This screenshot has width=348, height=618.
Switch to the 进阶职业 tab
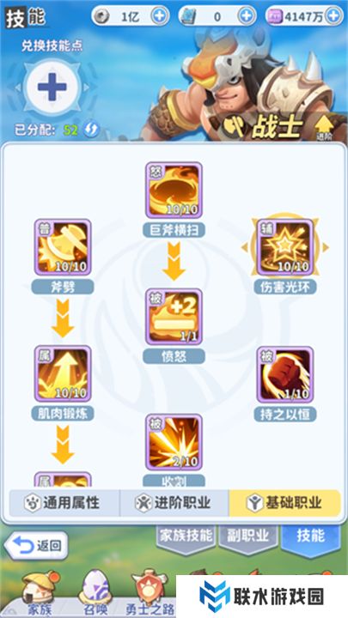tap(174, 503)
